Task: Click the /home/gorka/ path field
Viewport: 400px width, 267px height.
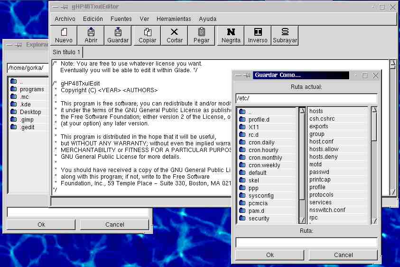Action: tap(28, 68)
